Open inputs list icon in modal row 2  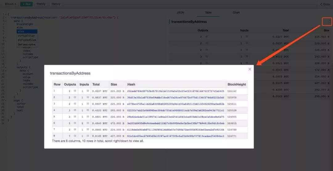pos(88,98)
